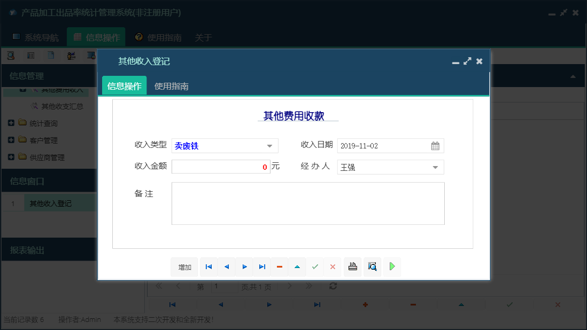Click the first-record navigation icon in the dialog
The image size is (587, 330).
pos(208,266)
